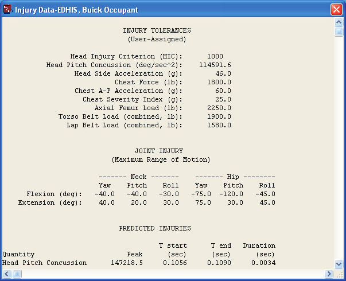Click the Chest Force (lb) label
This screenshot has height=281, width=346.
click(149, 82)
